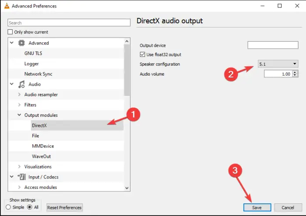
Task: Click the Reset Preferences button
Action: [64, 207]
